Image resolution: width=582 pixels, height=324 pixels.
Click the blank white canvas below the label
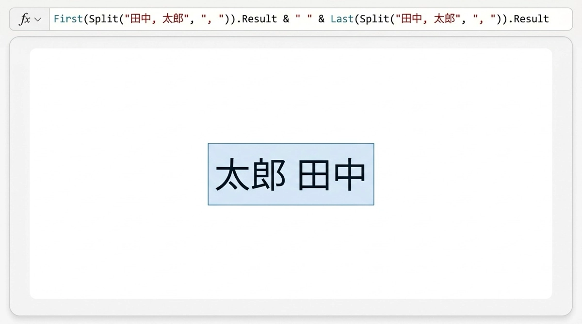(291, 252)
